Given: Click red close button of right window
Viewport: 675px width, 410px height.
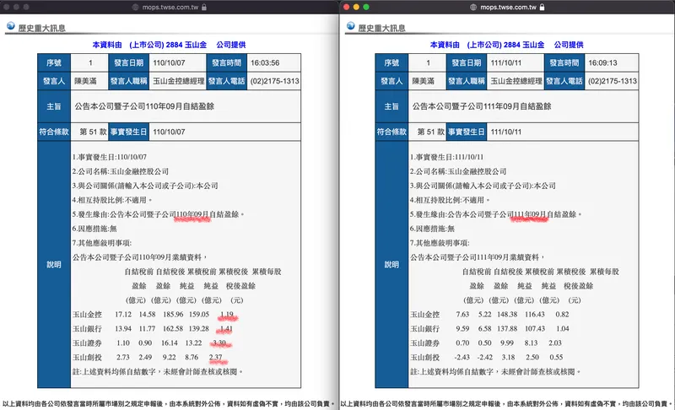Looking at the screenshot, I should tap(346, 7).
